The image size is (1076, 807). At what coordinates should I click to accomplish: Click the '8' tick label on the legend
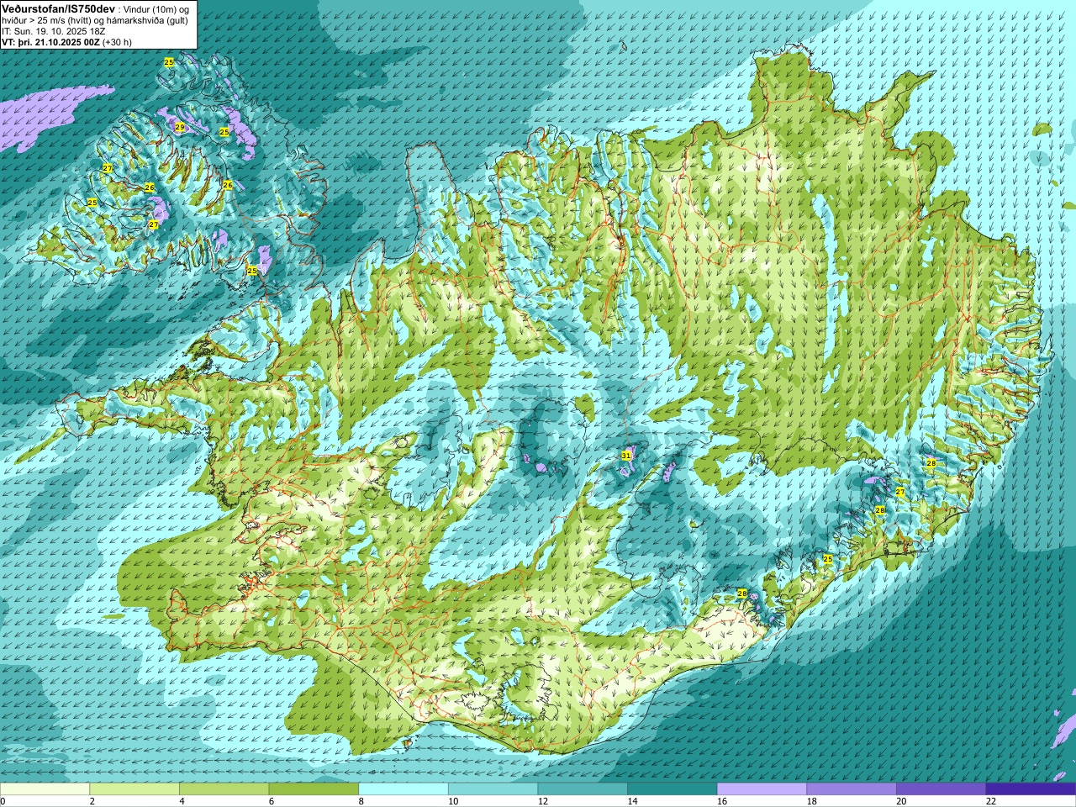tap(361, 801)
